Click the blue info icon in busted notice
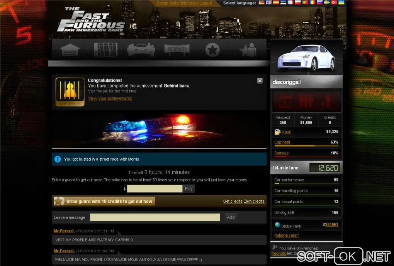Screen dimensions: 394x266 tap(58, 159)
